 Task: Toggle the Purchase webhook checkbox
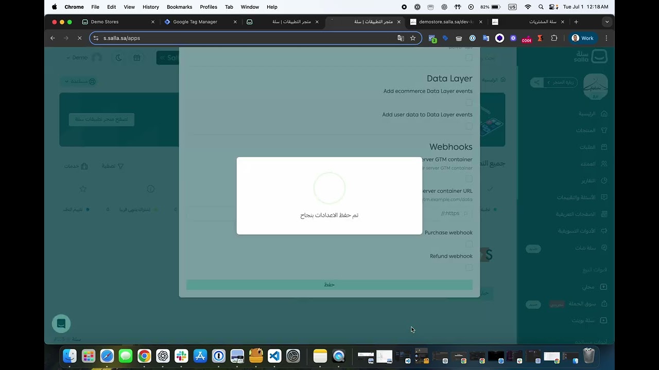click(469, 244)
